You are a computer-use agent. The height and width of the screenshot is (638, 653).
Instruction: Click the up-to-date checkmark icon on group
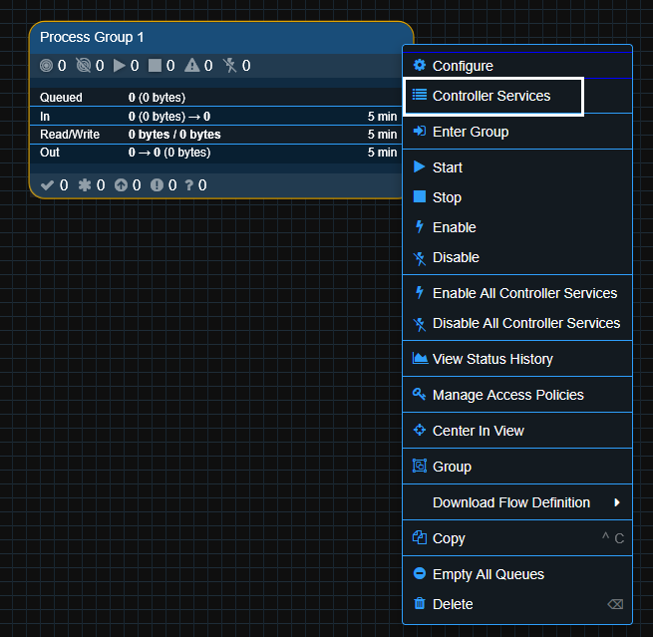47,184
